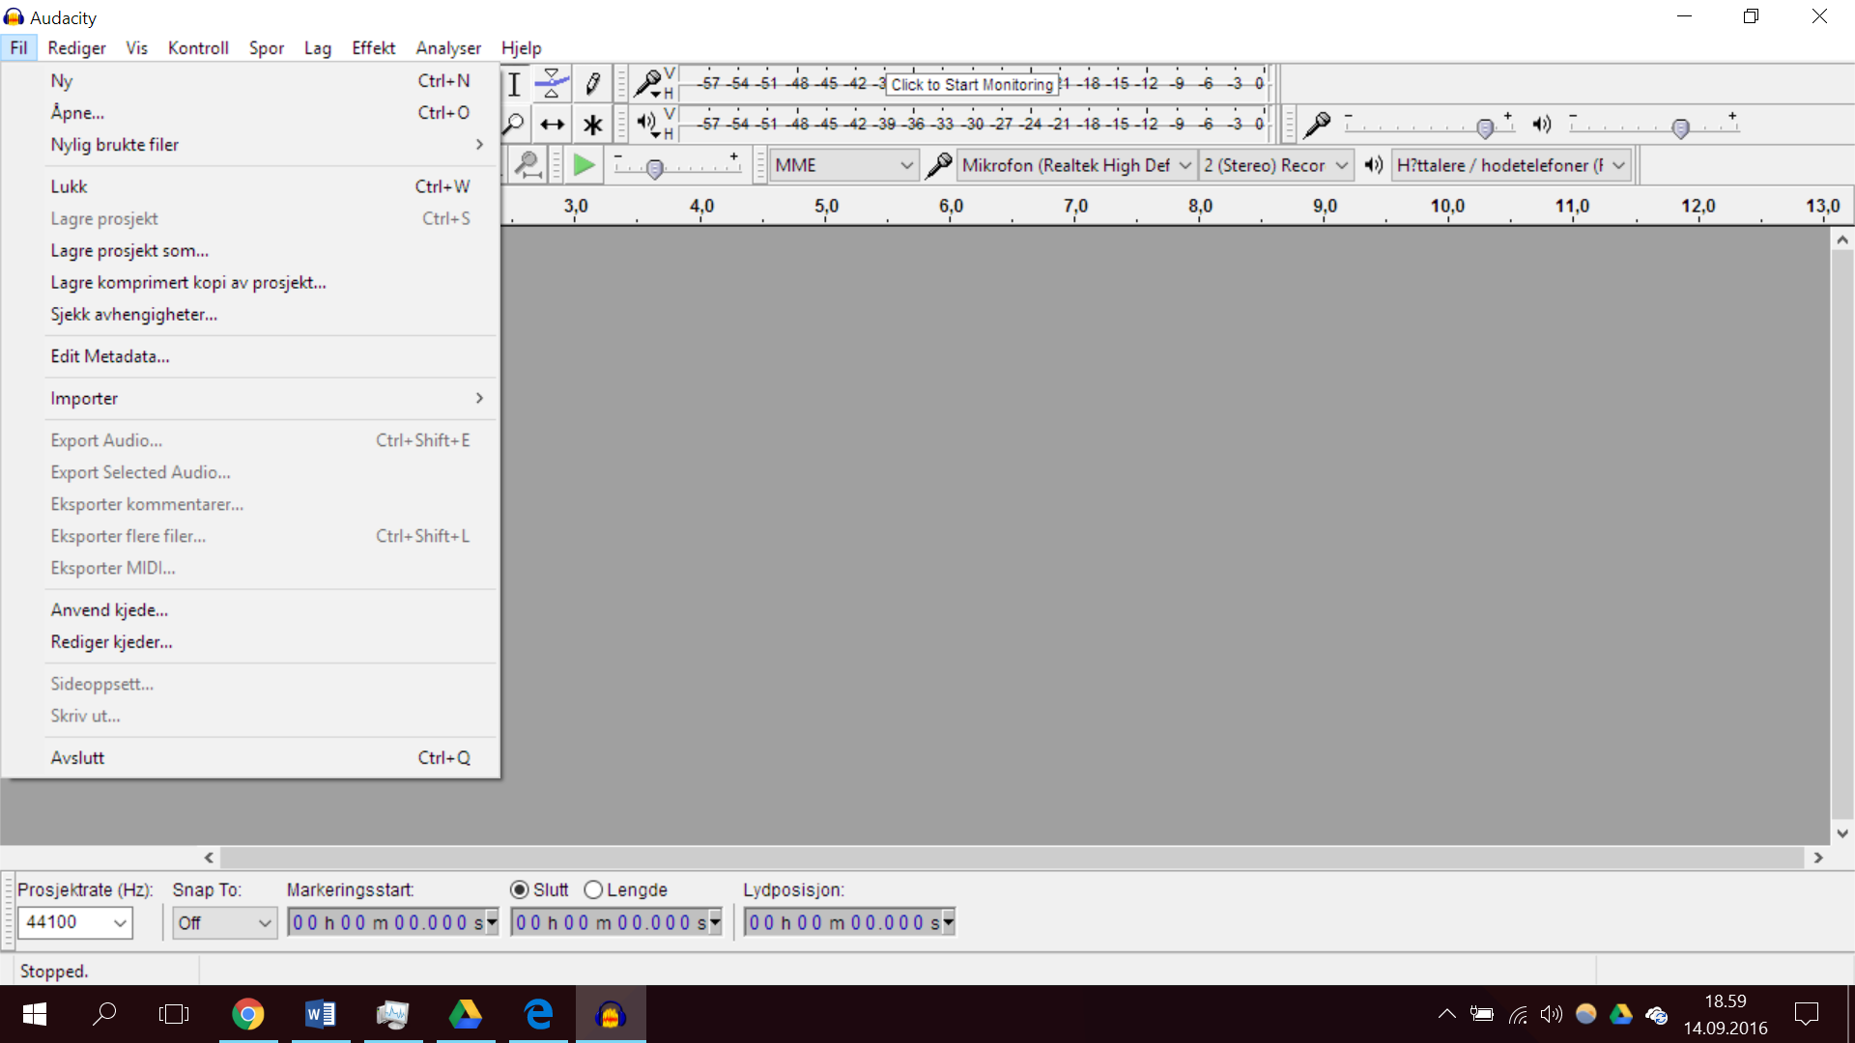Open the Windows Start menu
Viewport: 1855px width, 1043px height.
click(x=35, y=1014)
